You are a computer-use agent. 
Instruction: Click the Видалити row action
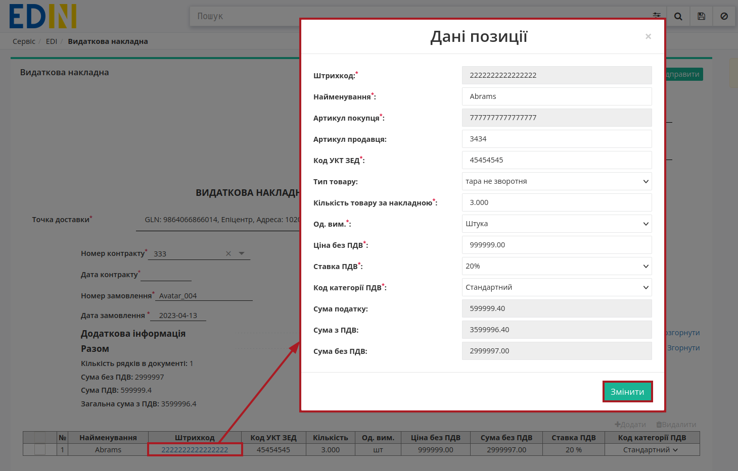[x=676, y=425]
